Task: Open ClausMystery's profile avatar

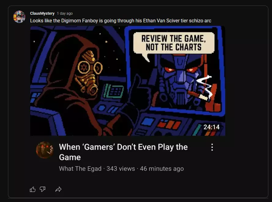Action: click(19, 17)
